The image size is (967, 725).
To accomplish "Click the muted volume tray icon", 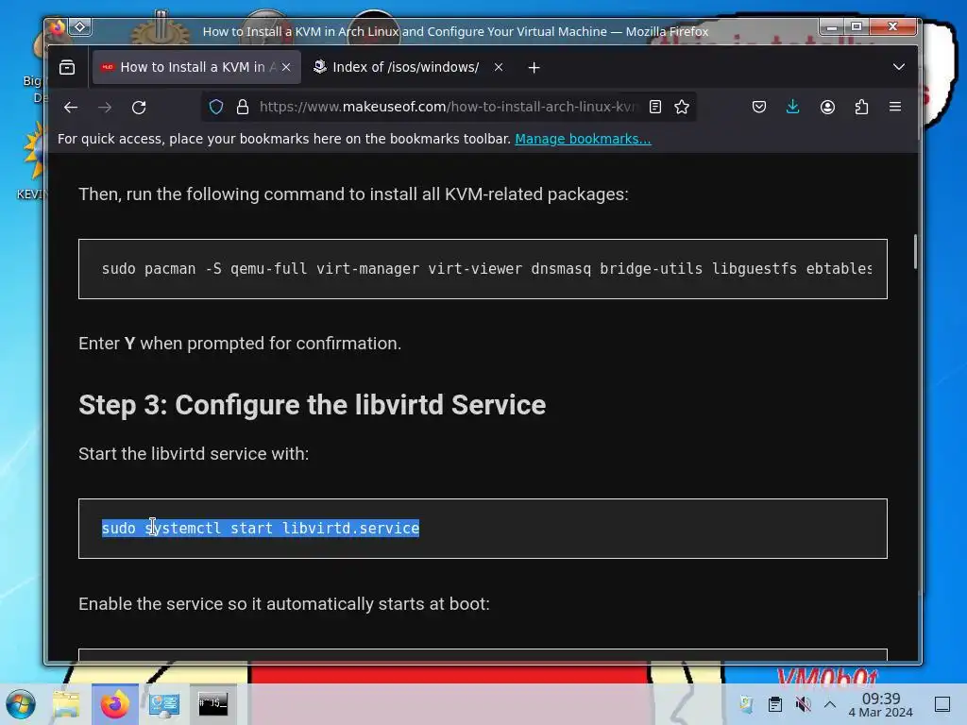I will [803, 704].
